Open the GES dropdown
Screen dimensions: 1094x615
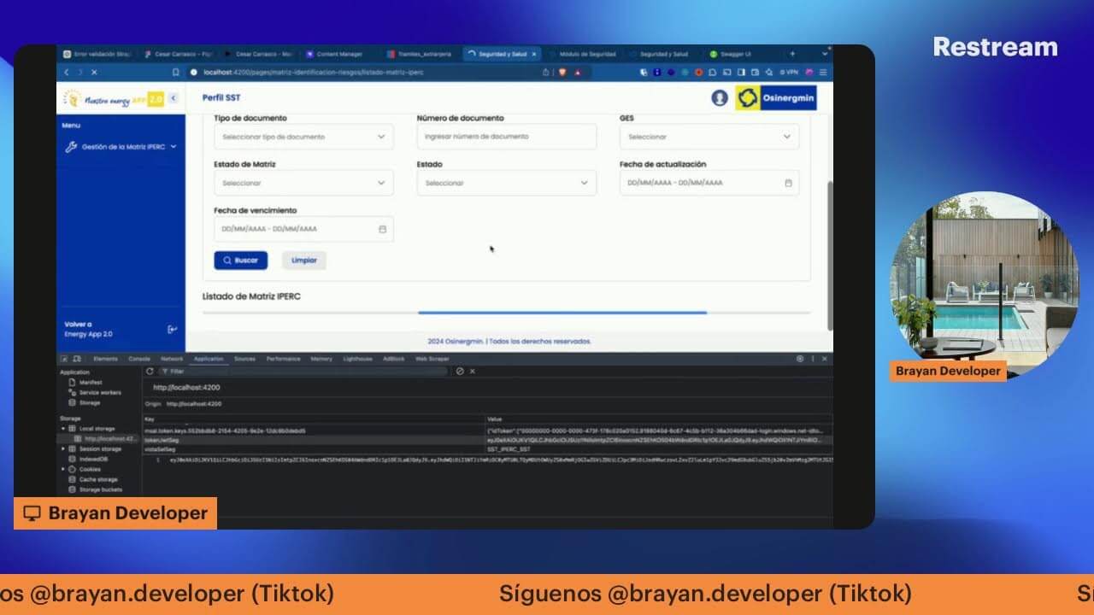click(x=709, y=137)
